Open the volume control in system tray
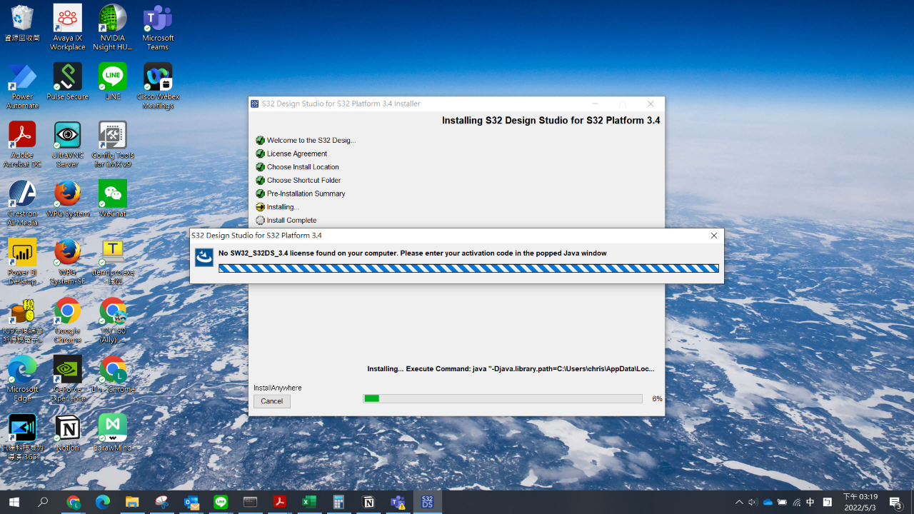 pos(753,502)
